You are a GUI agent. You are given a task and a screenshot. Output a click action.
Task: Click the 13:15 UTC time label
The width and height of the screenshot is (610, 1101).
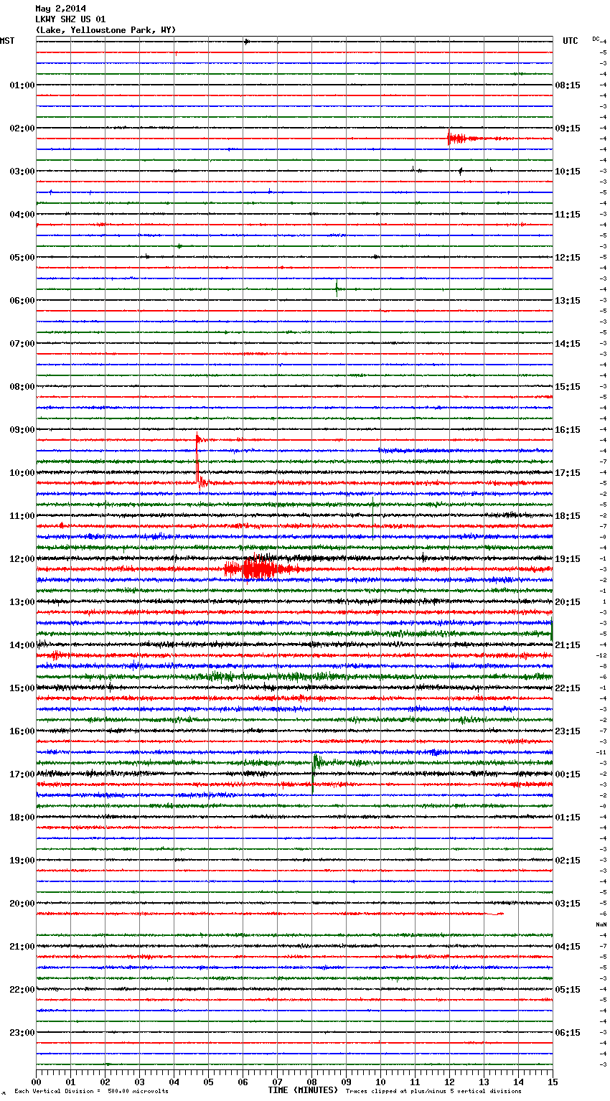568,301
